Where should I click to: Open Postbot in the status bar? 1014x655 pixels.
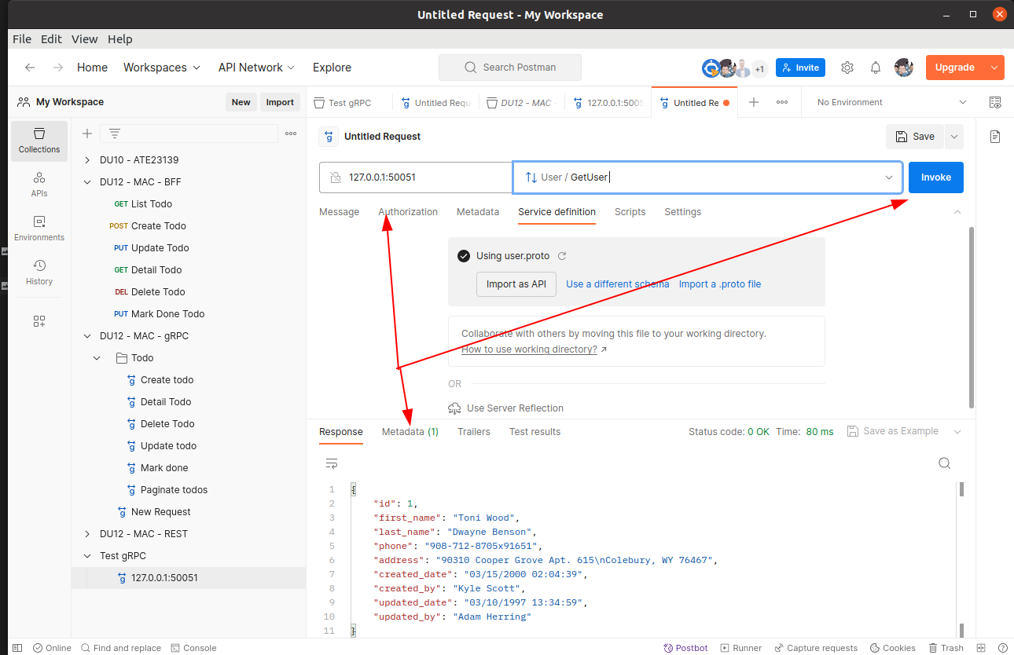pos(685,648)
